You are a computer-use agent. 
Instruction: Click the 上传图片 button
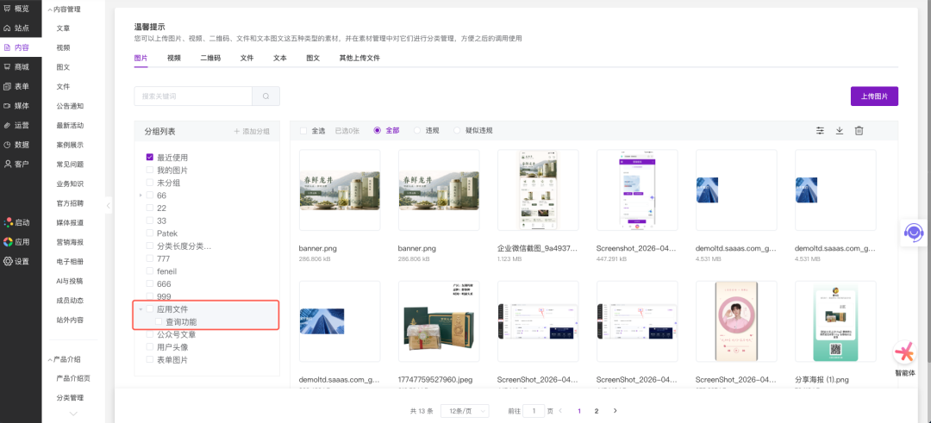874,96
